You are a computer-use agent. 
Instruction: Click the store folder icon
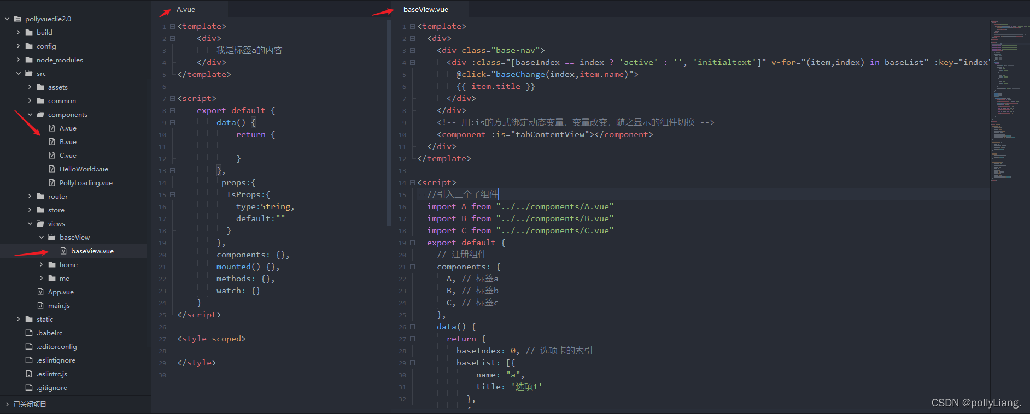point(40,210)
